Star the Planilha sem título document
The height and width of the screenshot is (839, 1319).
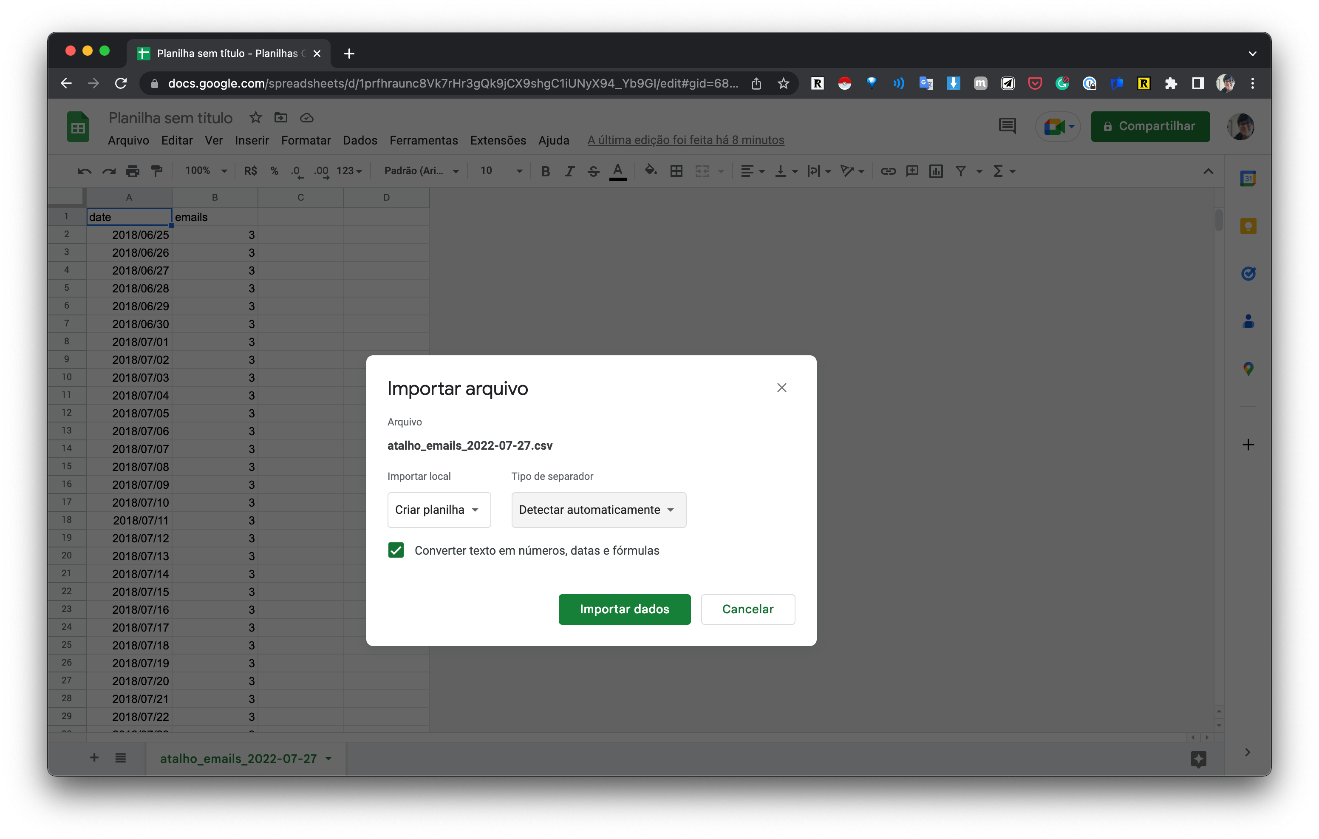pyautogui.click(x=255, y=118)
